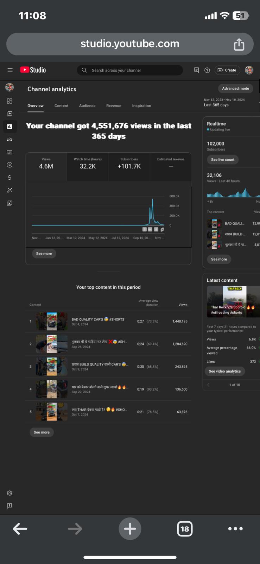The image size is (260, 564).
Task: Click See live count button
Action: [223, 160]
